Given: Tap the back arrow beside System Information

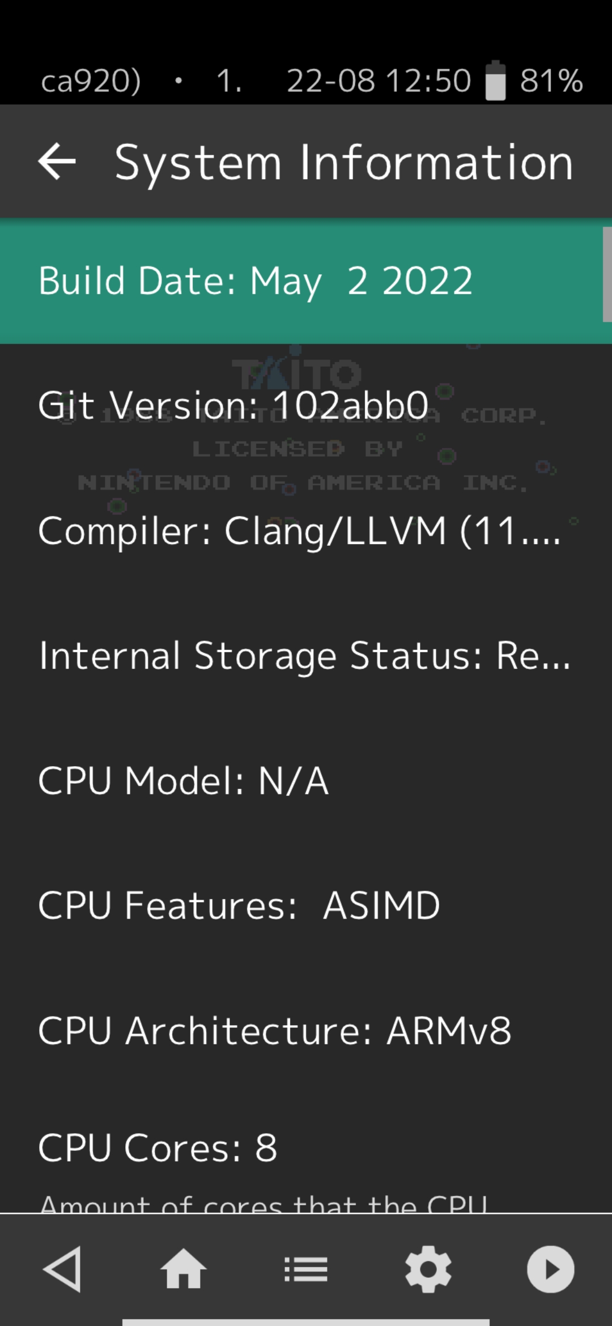Looking at the screenshot, I should point(57,163).
